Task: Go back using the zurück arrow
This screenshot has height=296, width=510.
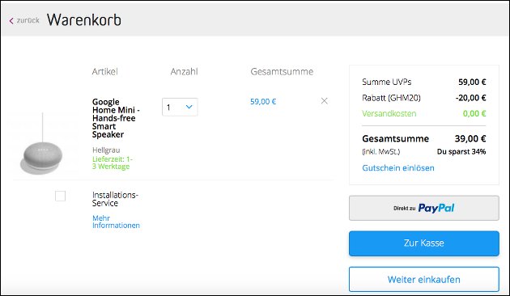Action: tap(24, 20)
